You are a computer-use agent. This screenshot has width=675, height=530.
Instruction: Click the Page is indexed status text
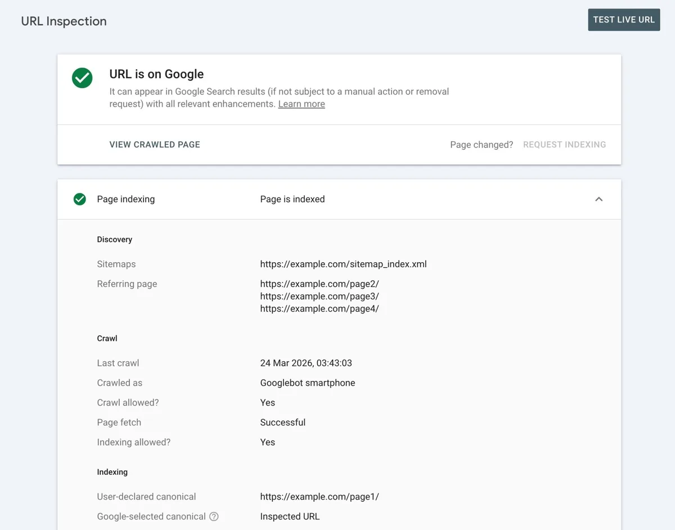[292, 199]
